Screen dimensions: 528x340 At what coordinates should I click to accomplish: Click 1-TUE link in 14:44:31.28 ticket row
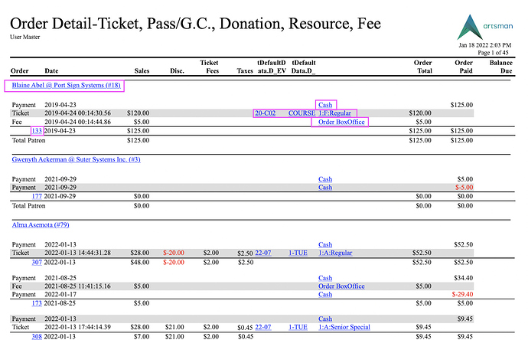(298, 253)
